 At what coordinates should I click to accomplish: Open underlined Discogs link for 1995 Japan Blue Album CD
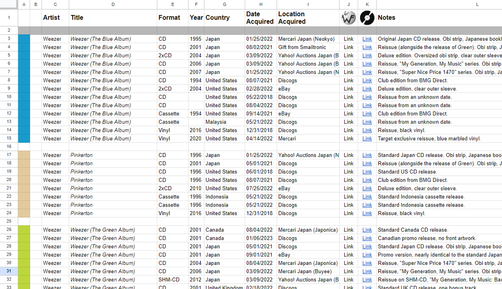click(x=367, y=39)
